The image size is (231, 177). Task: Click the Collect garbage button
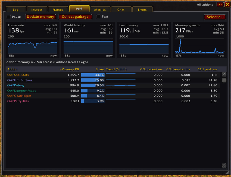(75, 17)
